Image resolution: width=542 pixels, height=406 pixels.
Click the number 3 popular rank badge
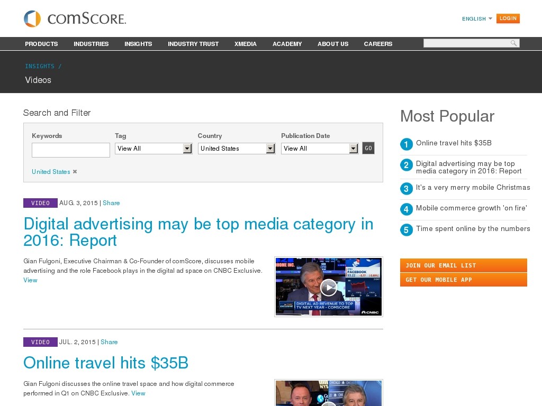[x=406, y=189]
